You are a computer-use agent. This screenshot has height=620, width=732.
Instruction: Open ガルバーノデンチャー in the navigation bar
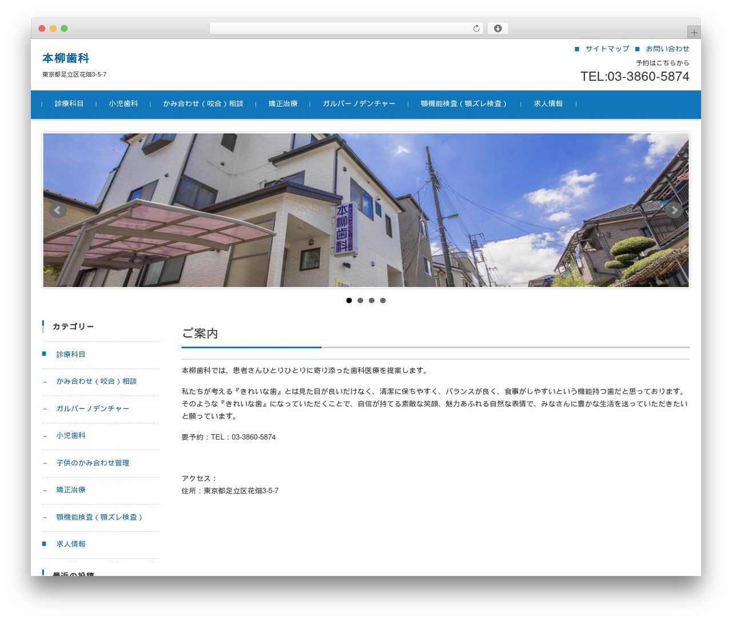(x=359, y=104)
